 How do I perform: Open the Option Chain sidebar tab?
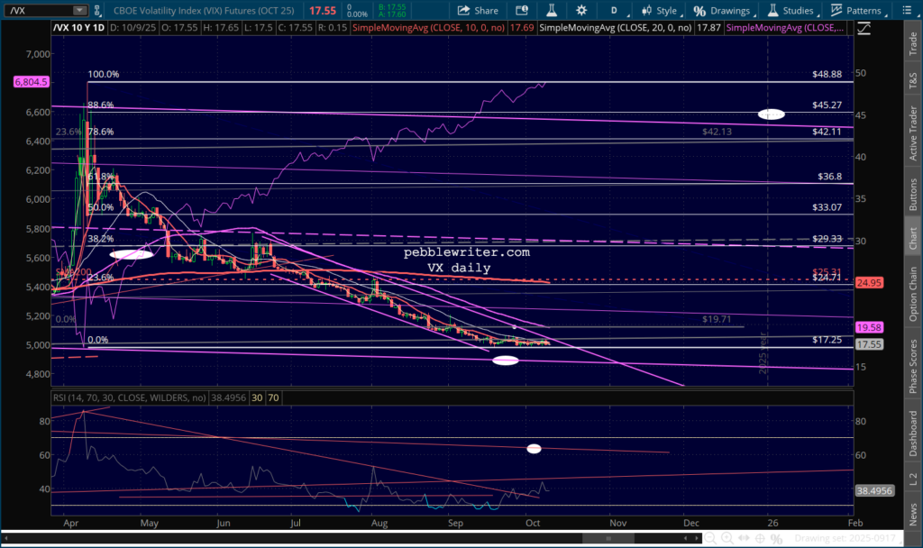(x=913, y=294)
